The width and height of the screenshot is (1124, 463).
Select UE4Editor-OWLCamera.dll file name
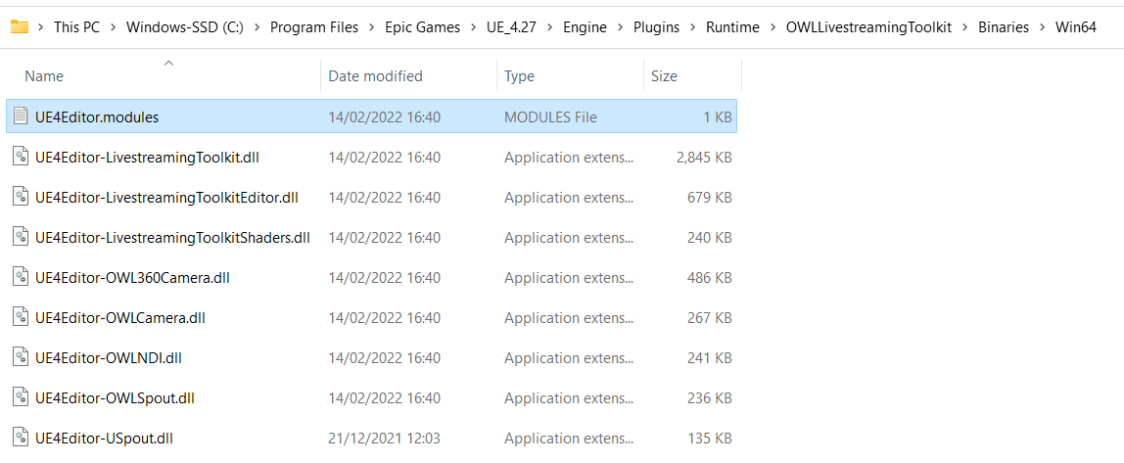click(x=120, y=317)
